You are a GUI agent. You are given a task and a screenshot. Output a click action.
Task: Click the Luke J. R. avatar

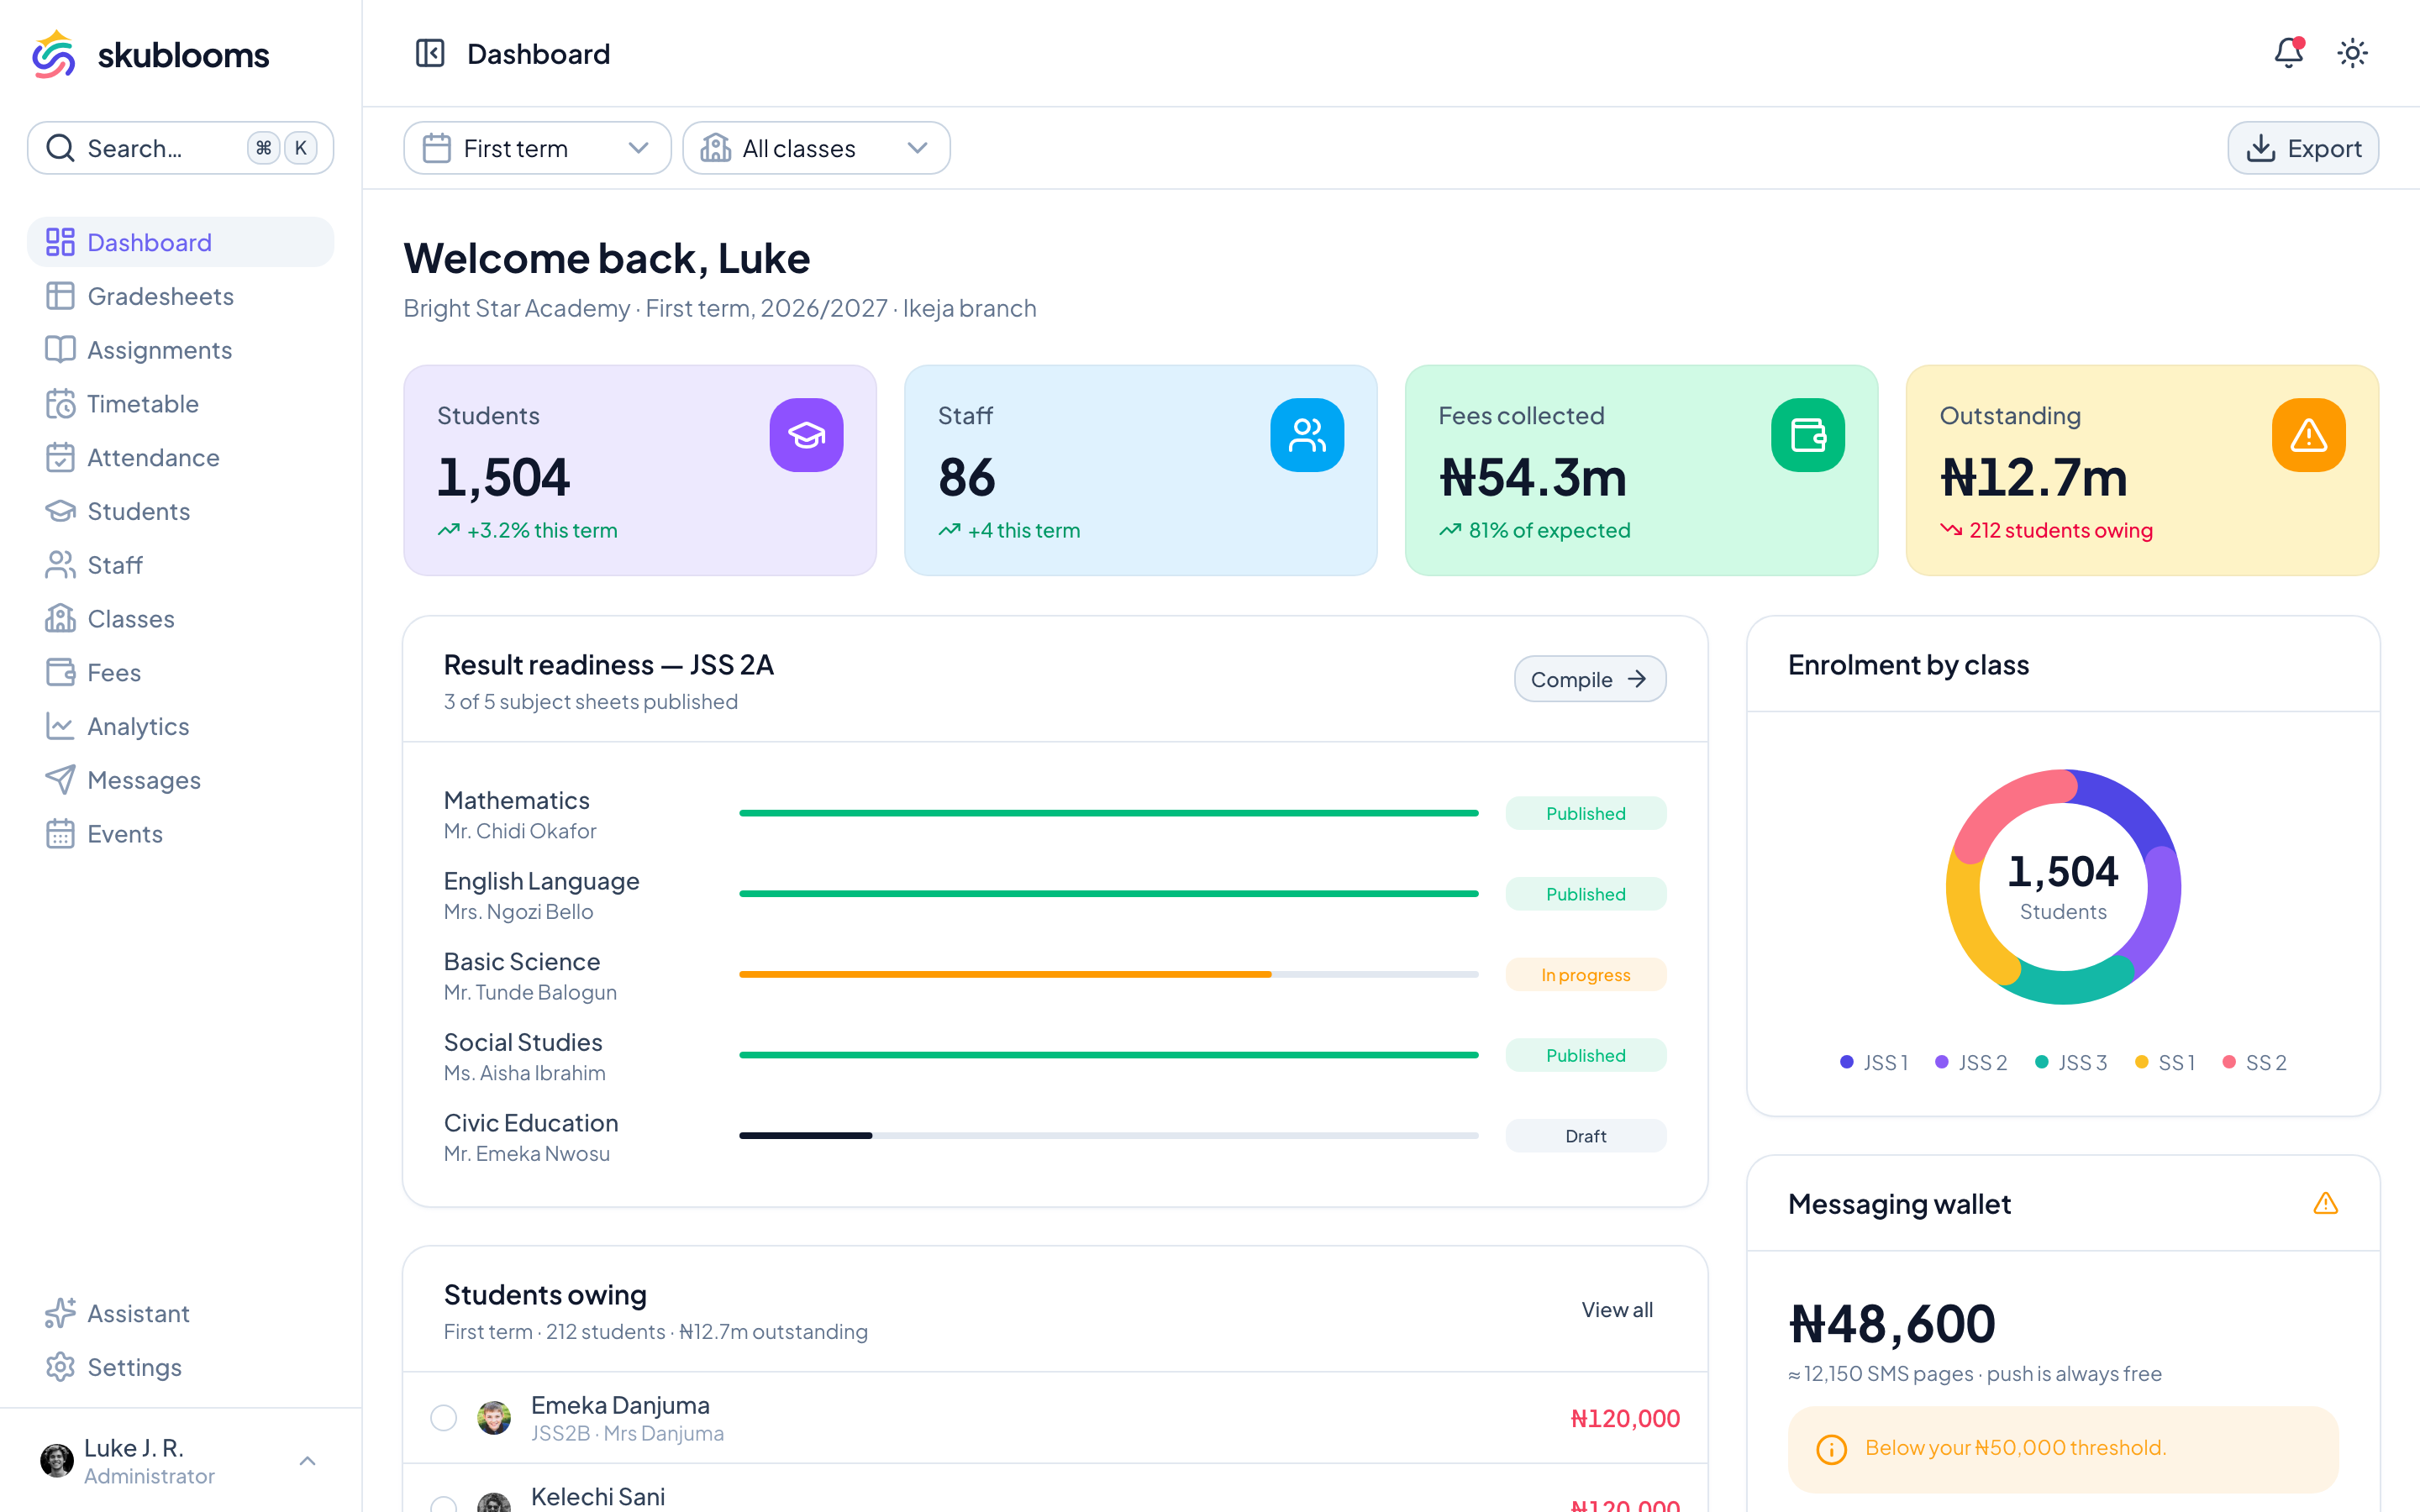[56, 1460]
